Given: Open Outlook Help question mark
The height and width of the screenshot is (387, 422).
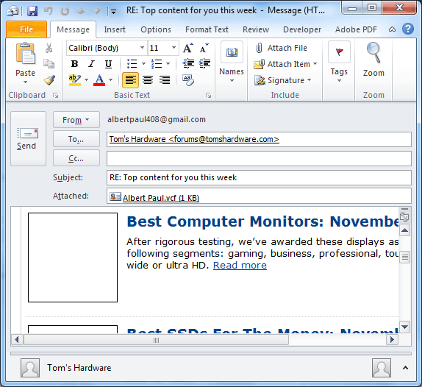Looking at the screenshot, I should coord(408,29).
